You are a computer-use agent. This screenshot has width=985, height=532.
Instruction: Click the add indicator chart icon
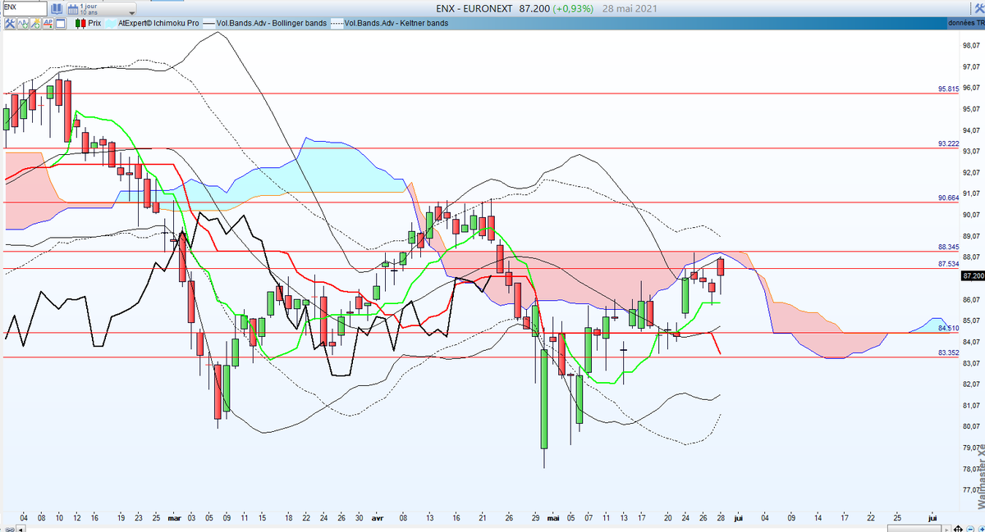(23, 23)
